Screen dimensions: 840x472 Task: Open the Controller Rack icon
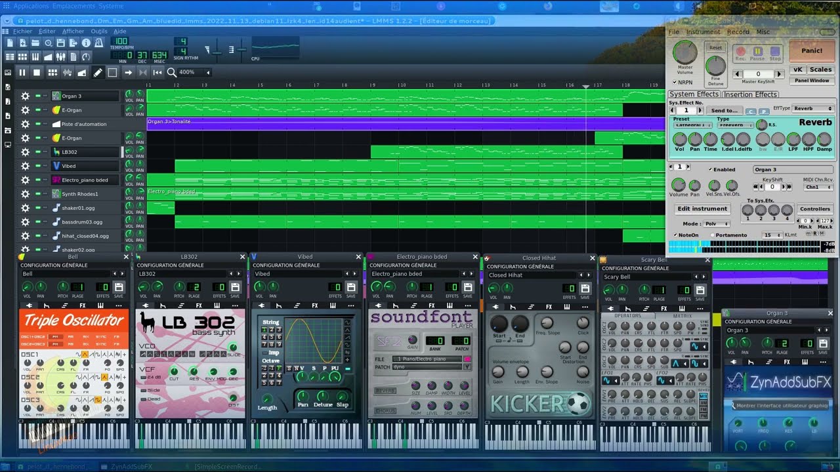coord(85,57)
